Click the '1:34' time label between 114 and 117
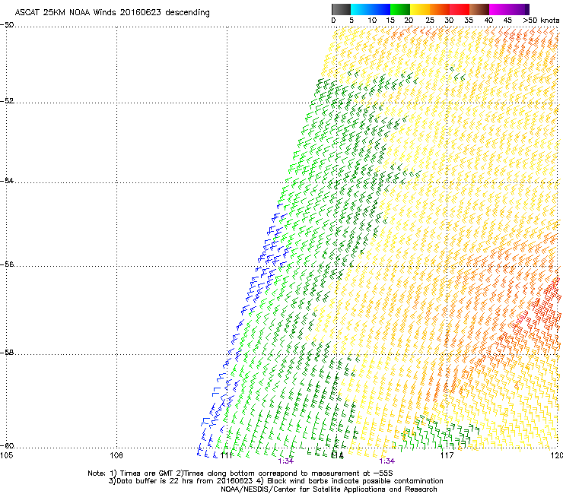Screen dimensions: 563x494 tap(386, 461)
